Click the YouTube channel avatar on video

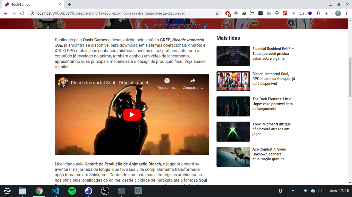point(63,83)
